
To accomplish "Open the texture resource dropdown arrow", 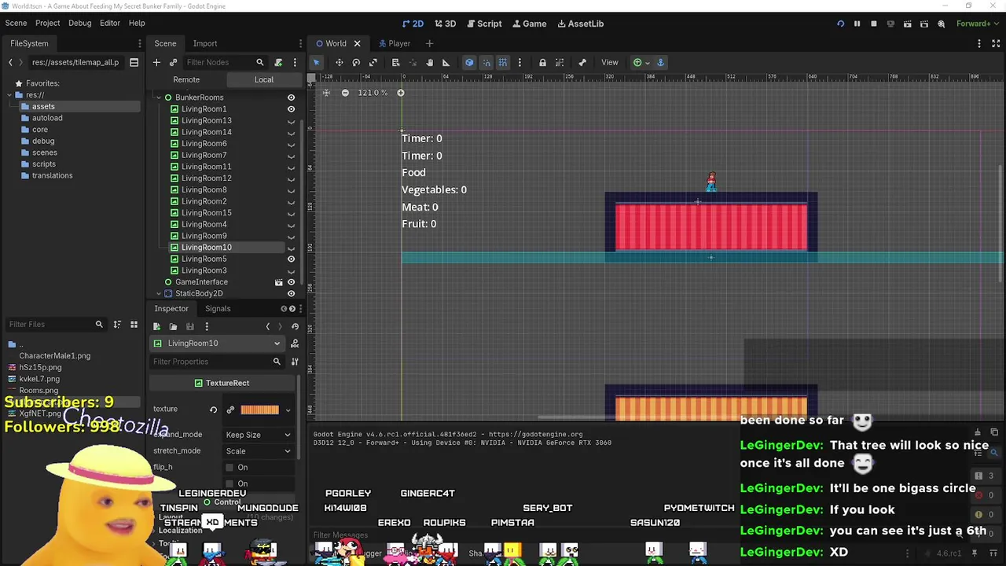I will (x=288, y=410).
